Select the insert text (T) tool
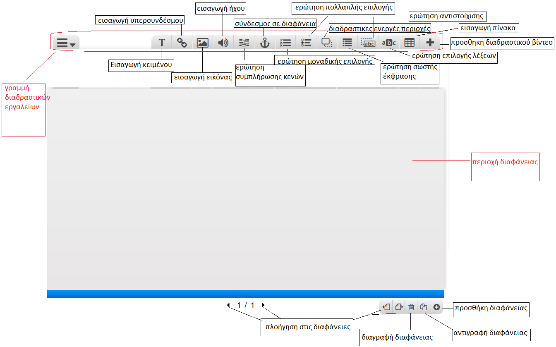The image size is (556, 347). click(162, 43)
